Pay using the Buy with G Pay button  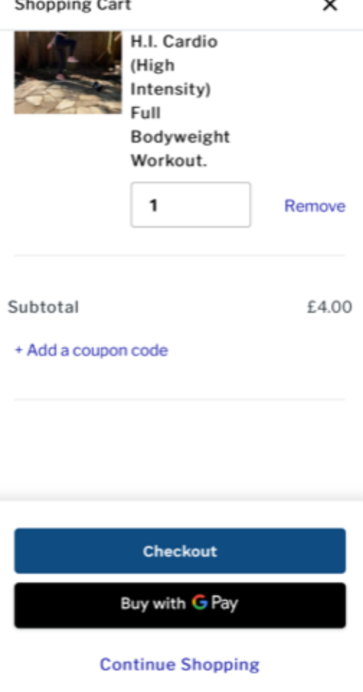(180, 605)
